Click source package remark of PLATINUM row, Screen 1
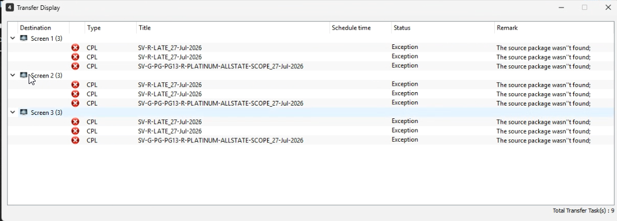The image size is (617, 221). coord(543,66)
